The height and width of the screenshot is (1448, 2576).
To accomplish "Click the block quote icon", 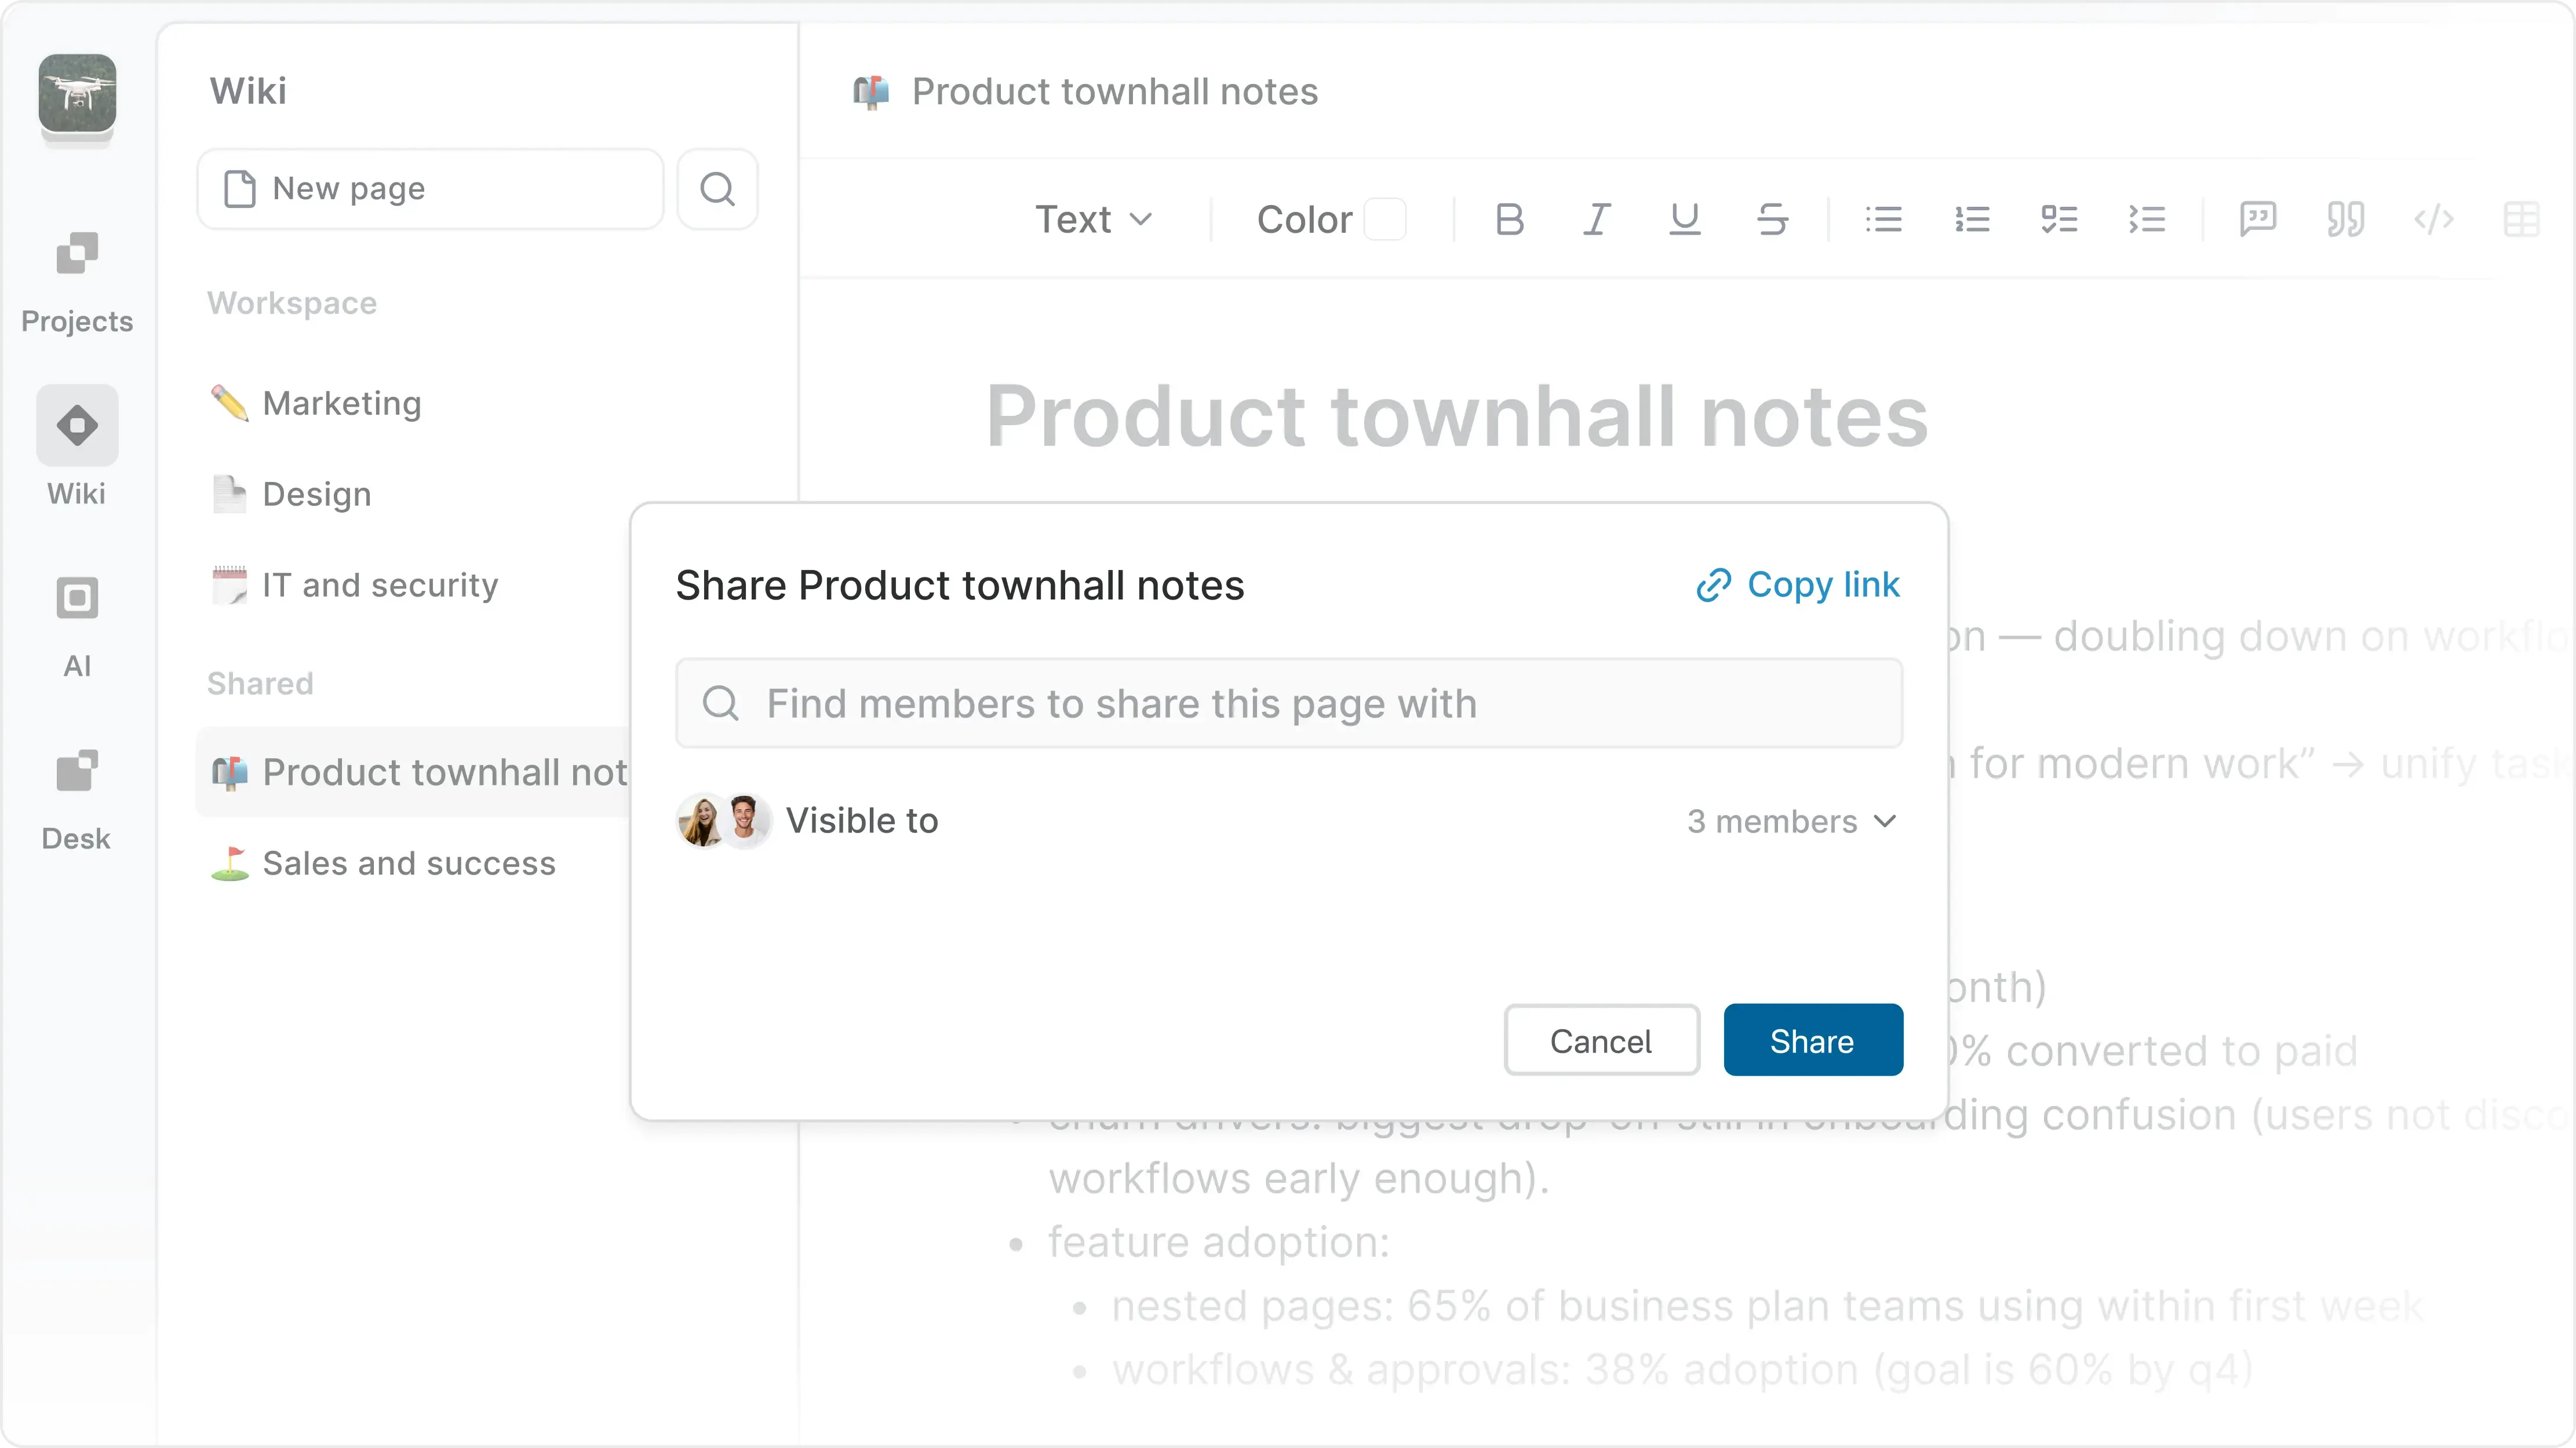I will tap(2346, 219).
